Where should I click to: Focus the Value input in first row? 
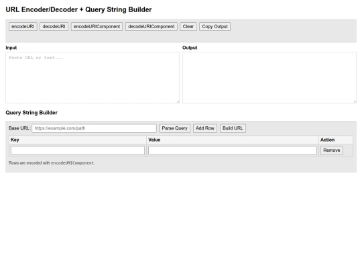point(233,150)
